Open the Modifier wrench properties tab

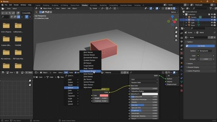(182, 67)
